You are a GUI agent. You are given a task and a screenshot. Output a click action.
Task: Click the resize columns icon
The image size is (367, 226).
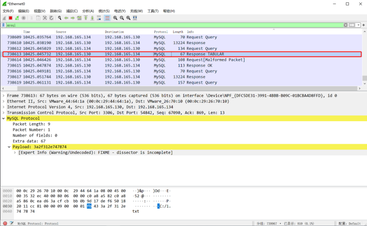pyautogui.click(x=135, y=18)
